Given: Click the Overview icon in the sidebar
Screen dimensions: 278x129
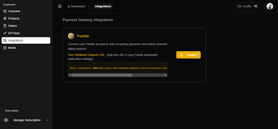Looking at the screenshot, I should pos(5,11).
